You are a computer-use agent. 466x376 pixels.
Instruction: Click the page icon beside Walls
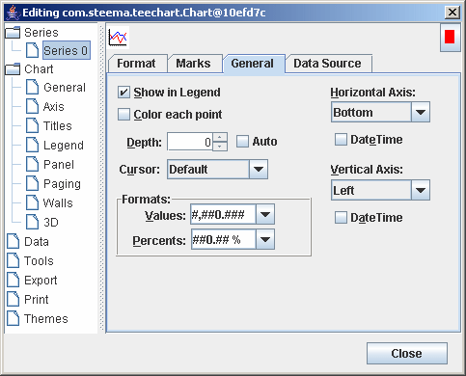click(33, 202)
